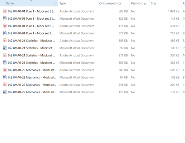The height and width of the screenshot is (143, 185).
Task: Click the 303 KB compressed size cell
Action: pos(123,41)
